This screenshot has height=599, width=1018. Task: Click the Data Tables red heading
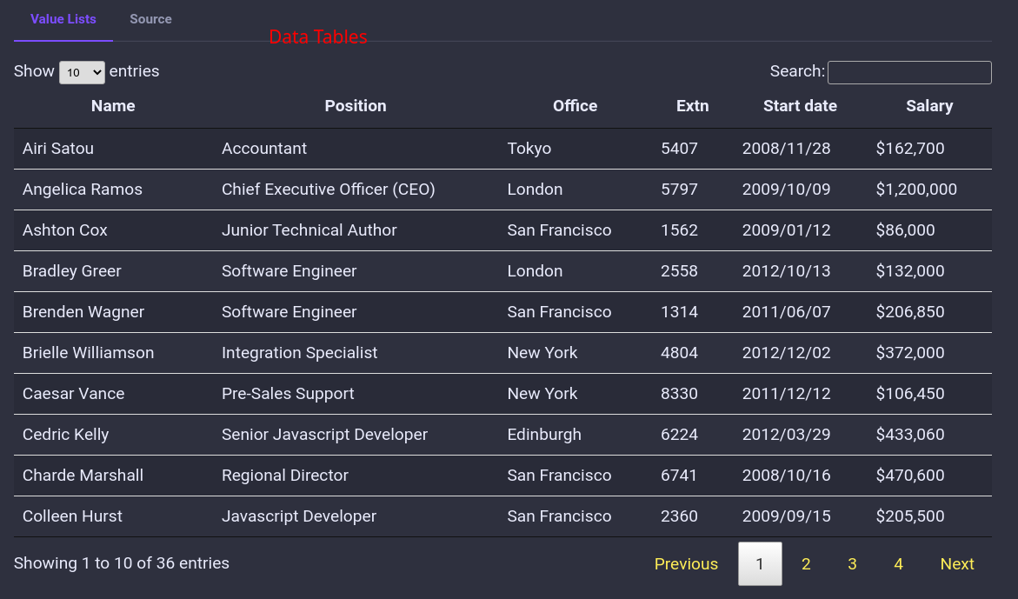click(318, 37)
